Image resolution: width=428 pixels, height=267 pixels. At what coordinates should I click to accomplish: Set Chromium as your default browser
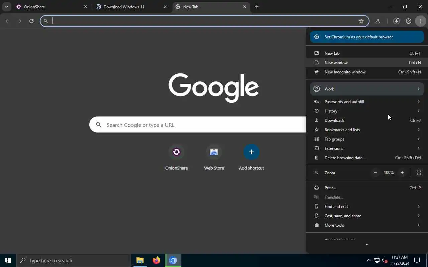pyautogui.click(x=367, y=37)
